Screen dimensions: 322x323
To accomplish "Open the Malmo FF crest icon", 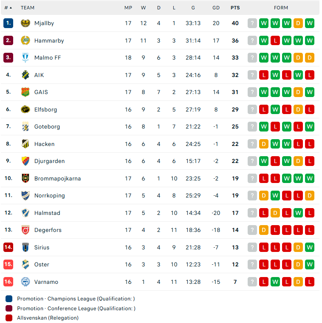I will pos(25,57).
